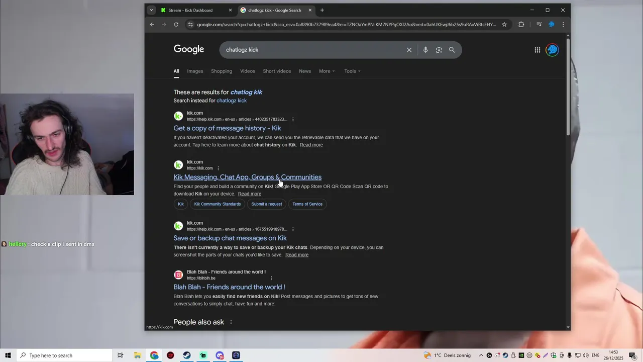This screenshot has height=362, width=643.
Task: Open File Explorer from the taskbar
Action: click(x=137, y=355)
